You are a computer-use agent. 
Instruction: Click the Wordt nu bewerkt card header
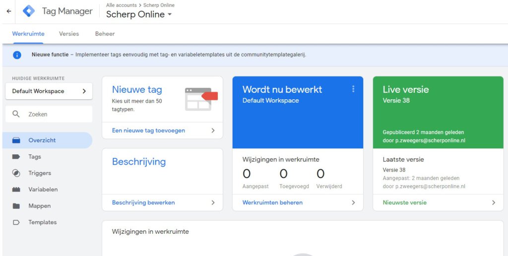point(298,113)
